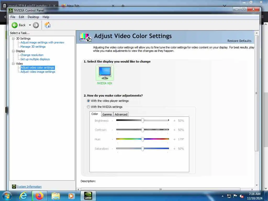The width and height of the screenshot is (268, 201).
Task: Click the muted volume tray icon
Action: [242, 196]
